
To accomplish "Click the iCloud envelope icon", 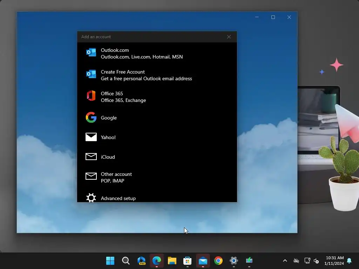I will (x=91, y=157).
